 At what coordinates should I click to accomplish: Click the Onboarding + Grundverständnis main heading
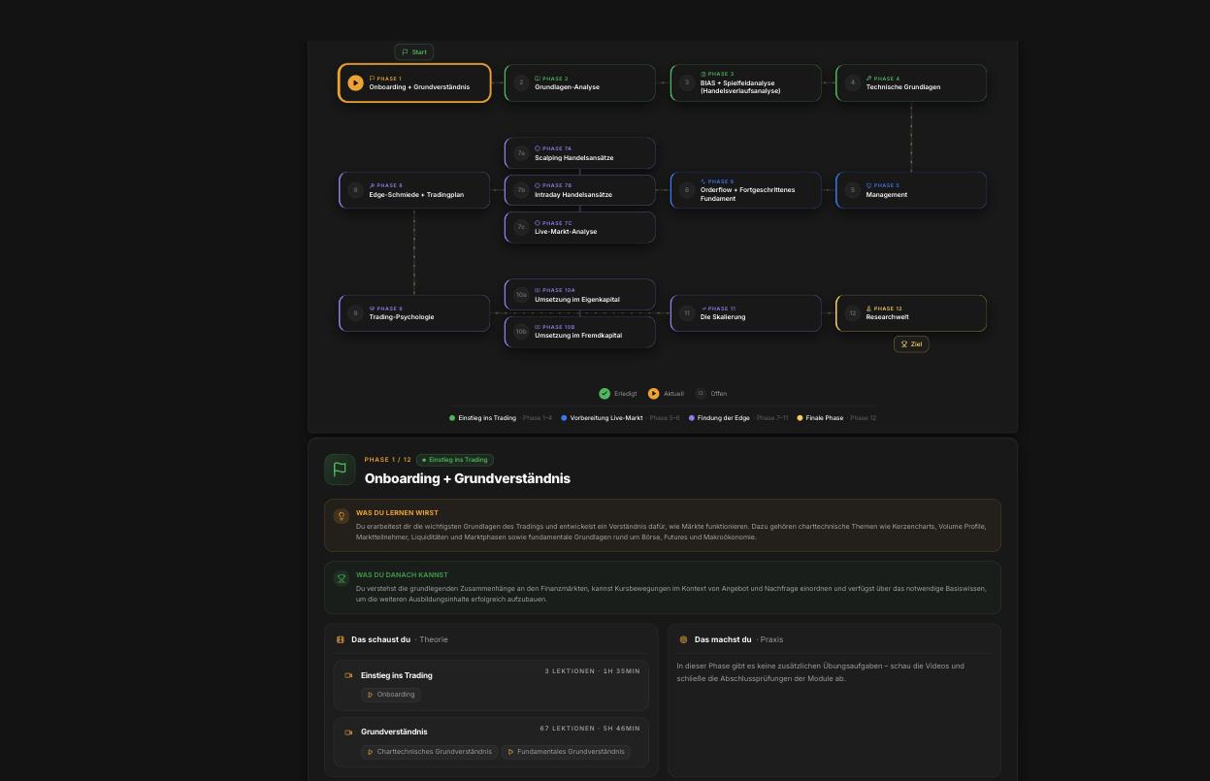(468, 478)
